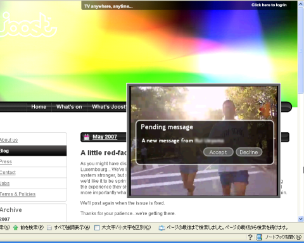The height and width of the screenshot is (243, 304).
Task: Click the scrollbar up arrow
Action: pos(301,4)
